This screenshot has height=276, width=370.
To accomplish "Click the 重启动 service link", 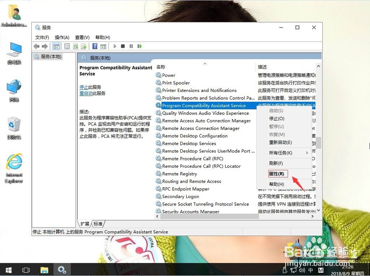I will [x=86, y=93].
